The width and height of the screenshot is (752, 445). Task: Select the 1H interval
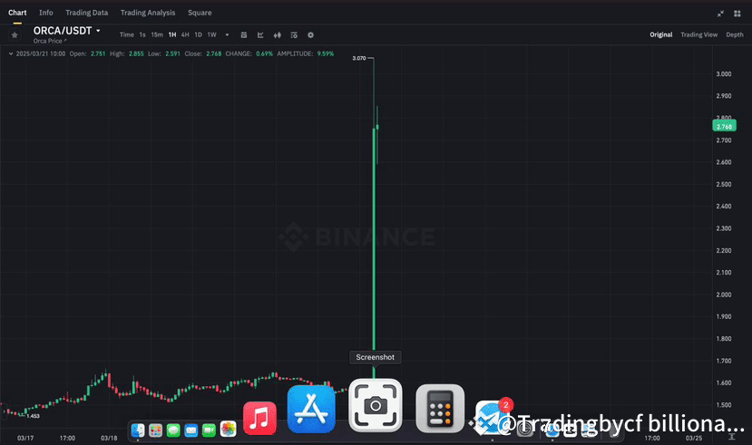(x=172, y=35)
